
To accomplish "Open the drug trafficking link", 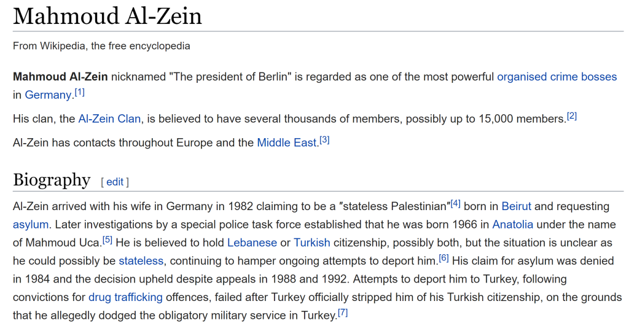I will [x=125, y=297].
